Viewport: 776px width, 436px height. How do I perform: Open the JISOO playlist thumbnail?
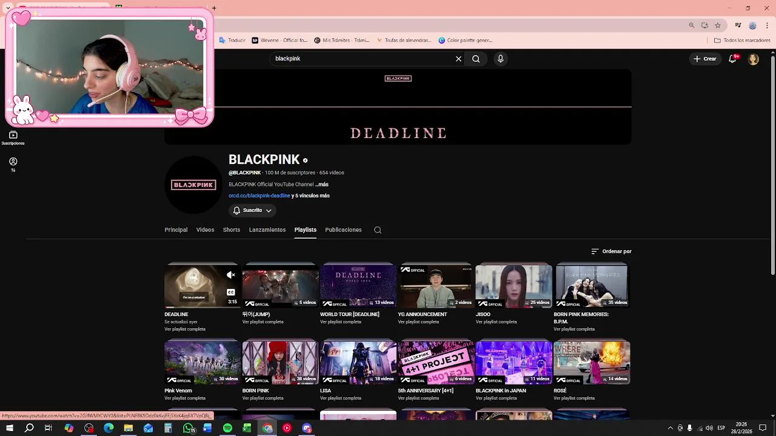(x=513, y=286)
